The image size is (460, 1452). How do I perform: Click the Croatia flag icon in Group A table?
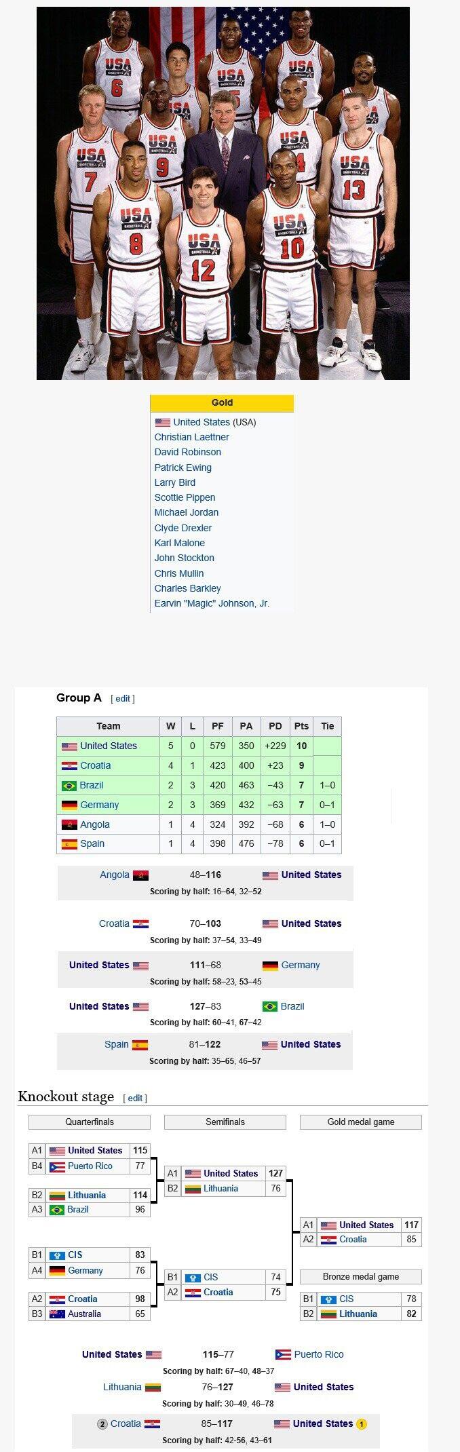coord(69,765)
